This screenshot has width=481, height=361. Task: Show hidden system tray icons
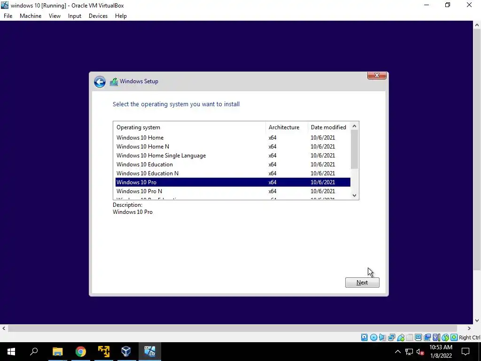(397, 352)
